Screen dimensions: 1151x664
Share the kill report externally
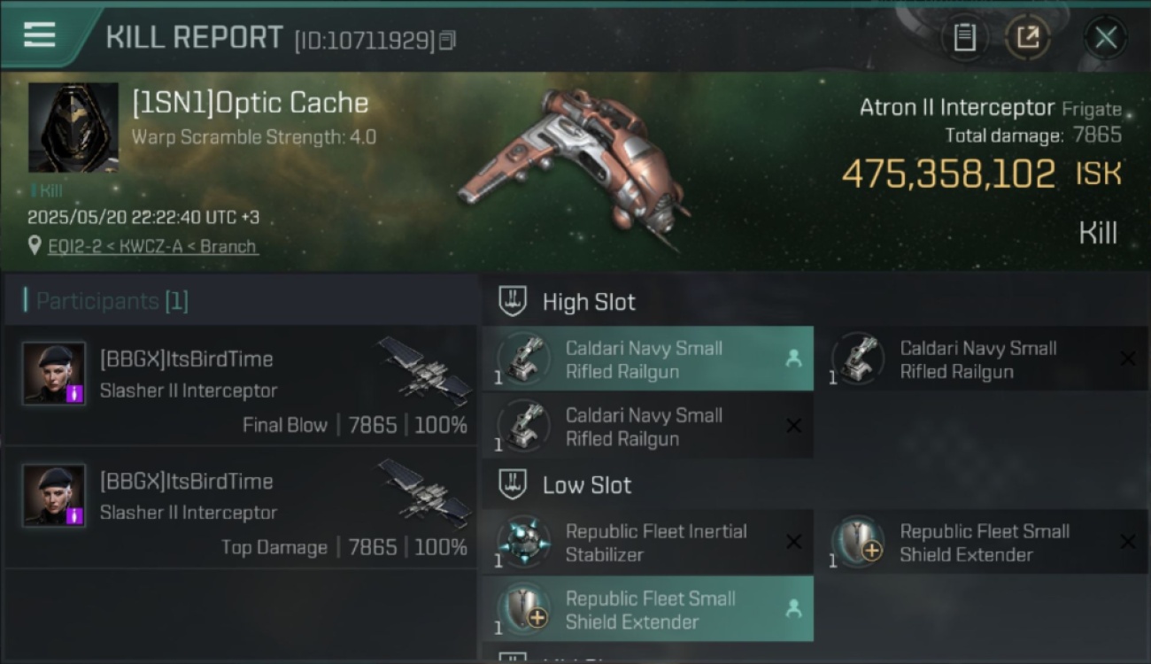[1027, 37]
